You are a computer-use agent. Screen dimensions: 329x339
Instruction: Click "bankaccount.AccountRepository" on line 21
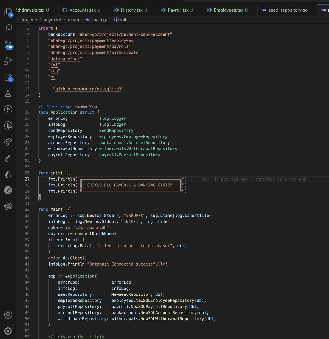(x=134, y=143)
